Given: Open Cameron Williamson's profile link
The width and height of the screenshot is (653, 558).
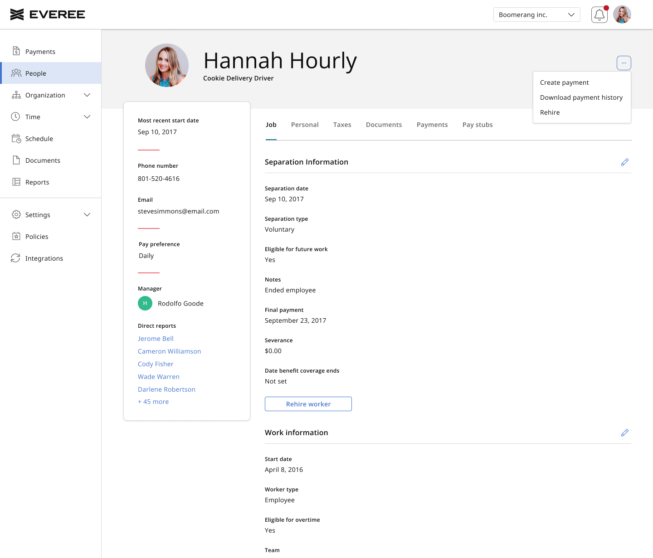Looking at the screenshot, I should pos(170,351).
